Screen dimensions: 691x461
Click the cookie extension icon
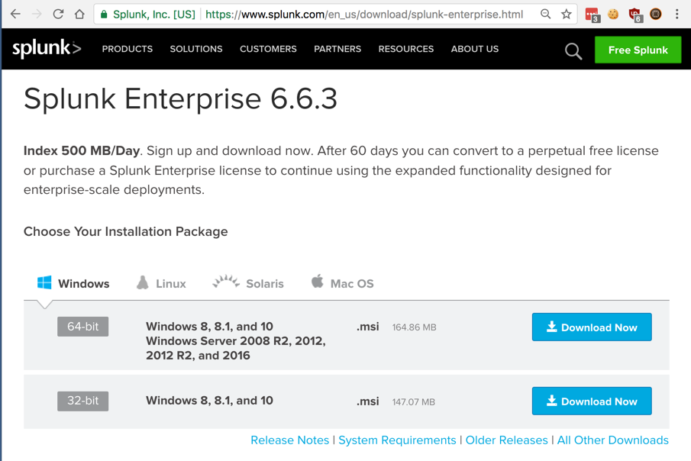pyautogui.click(x=613, y=14)
